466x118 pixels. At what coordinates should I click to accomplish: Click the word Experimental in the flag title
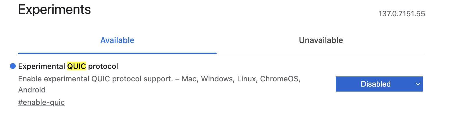tap(41, 66)
